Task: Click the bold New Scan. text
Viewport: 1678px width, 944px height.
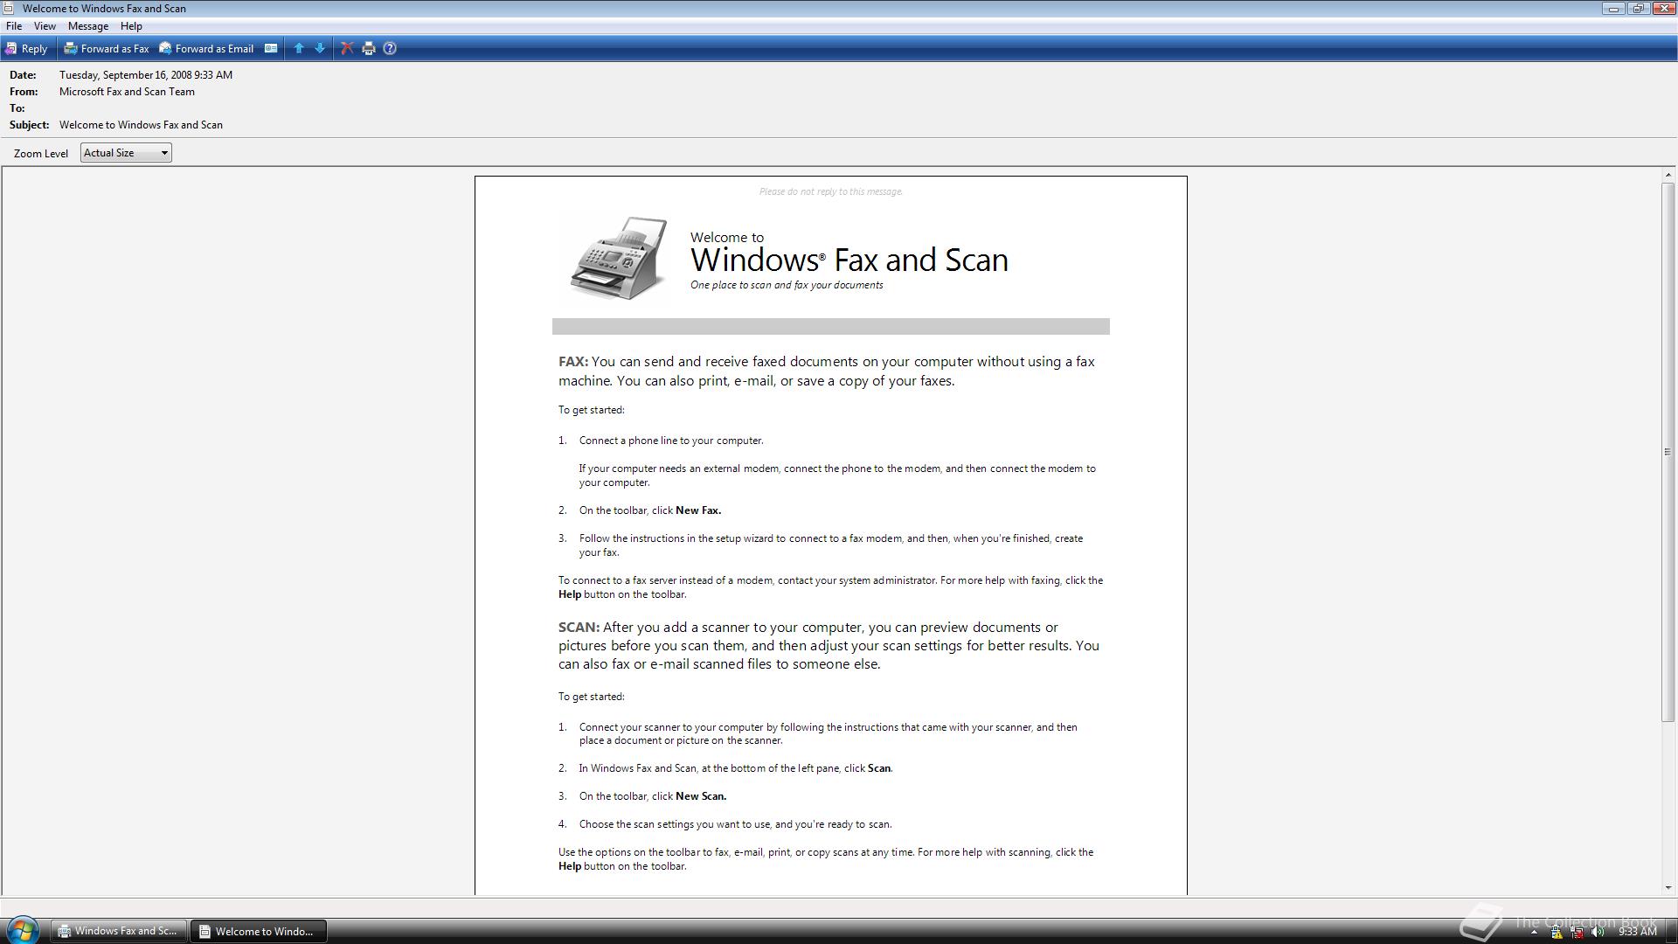Action: pyautogui.click(x=701, y=796)
